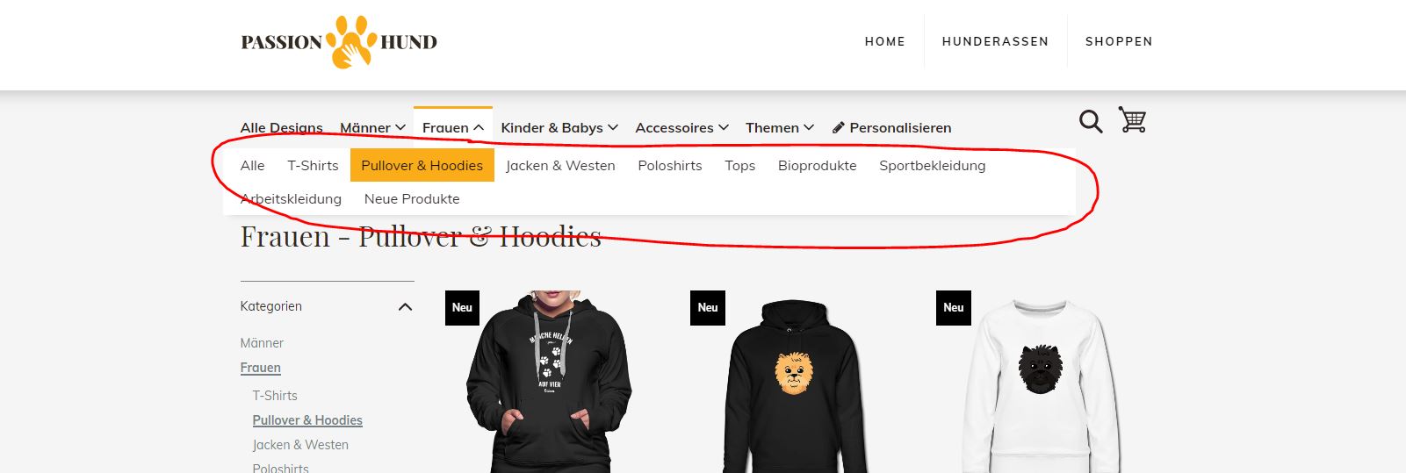Screen dimensions: 1406x473
Task: Select the Bioprodukte submenu item
Action: [x=817, y=165]
